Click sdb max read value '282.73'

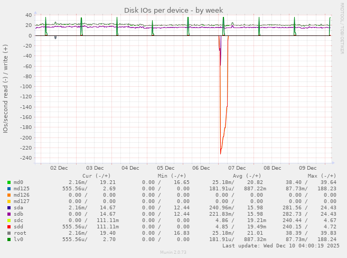coord(292,214)
